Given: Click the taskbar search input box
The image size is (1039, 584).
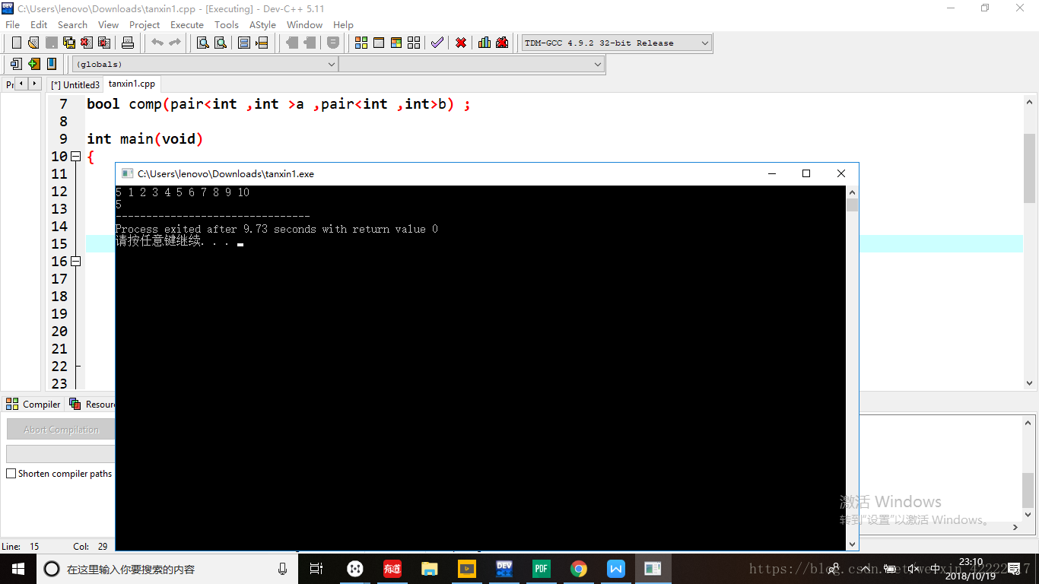Looking at the screenshot, I should 167,569.
